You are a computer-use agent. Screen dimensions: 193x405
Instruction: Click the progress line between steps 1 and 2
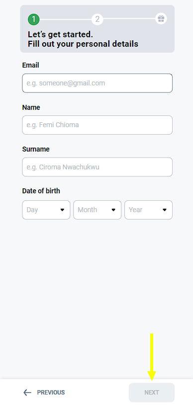click(x=66, y=19)
